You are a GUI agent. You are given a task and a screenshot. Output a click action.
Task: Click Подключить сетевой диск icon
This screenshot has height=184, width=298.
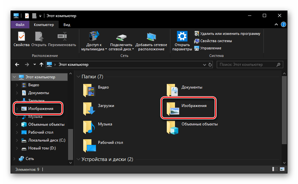coord(121,37)
